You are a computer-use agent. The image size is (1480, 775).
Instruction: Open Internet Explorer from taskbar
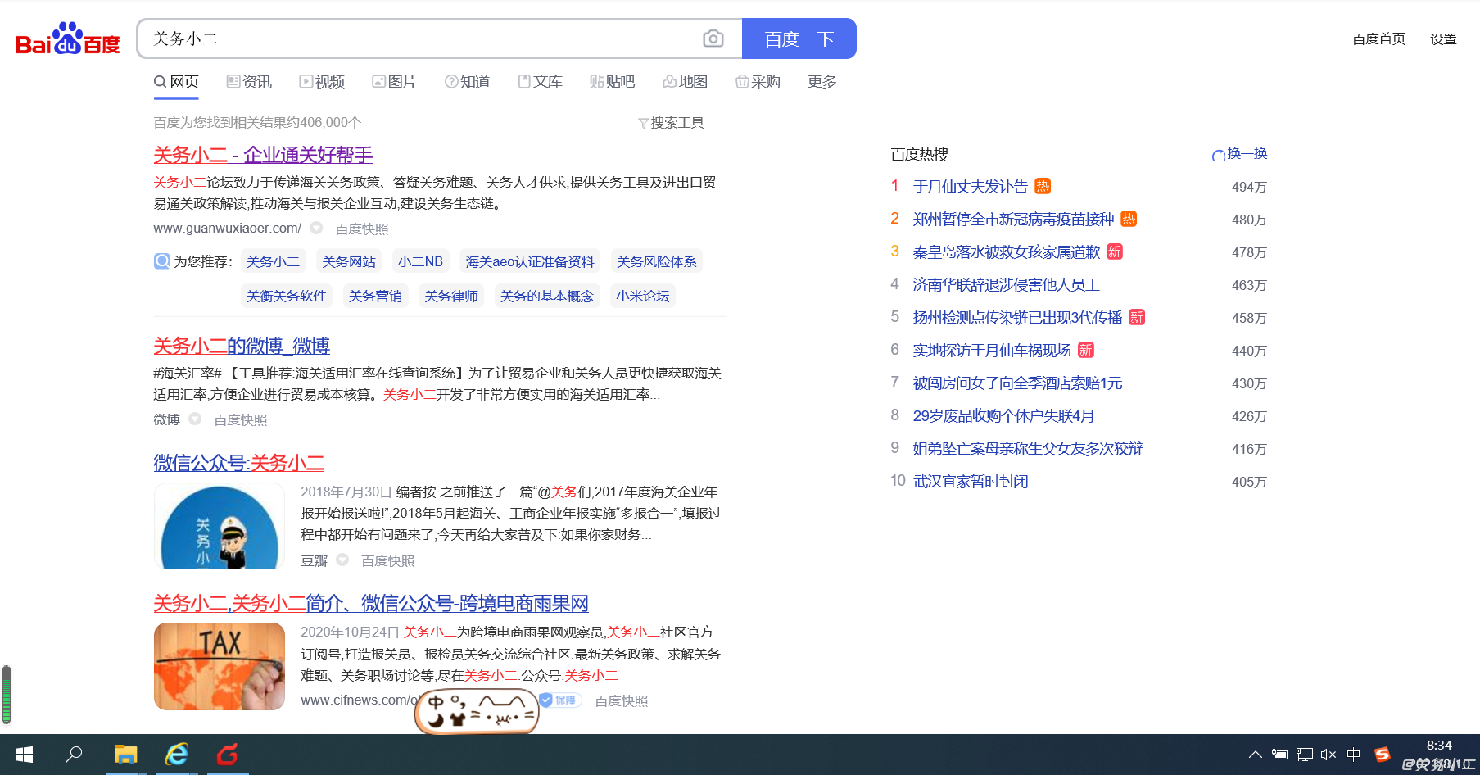(x=176, y=755)
